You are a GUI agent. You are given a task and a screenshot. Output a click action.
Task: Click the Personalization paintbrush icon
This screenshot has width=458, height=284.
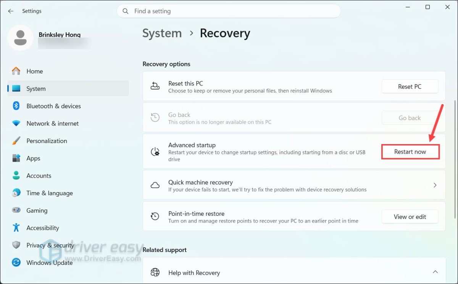(16, 141)
